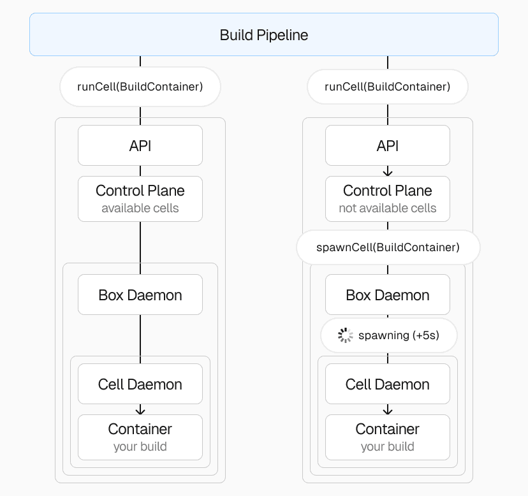The height and width of the screenshot is (496, 528).
Task: Click the left column runCell(BuildContainer) pill
Action: click(140, 87)
